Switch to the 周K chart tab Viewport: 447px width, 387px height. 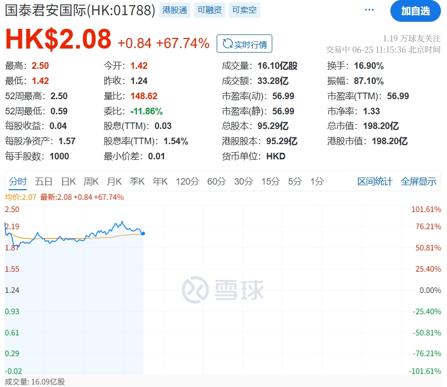point(91,182)
